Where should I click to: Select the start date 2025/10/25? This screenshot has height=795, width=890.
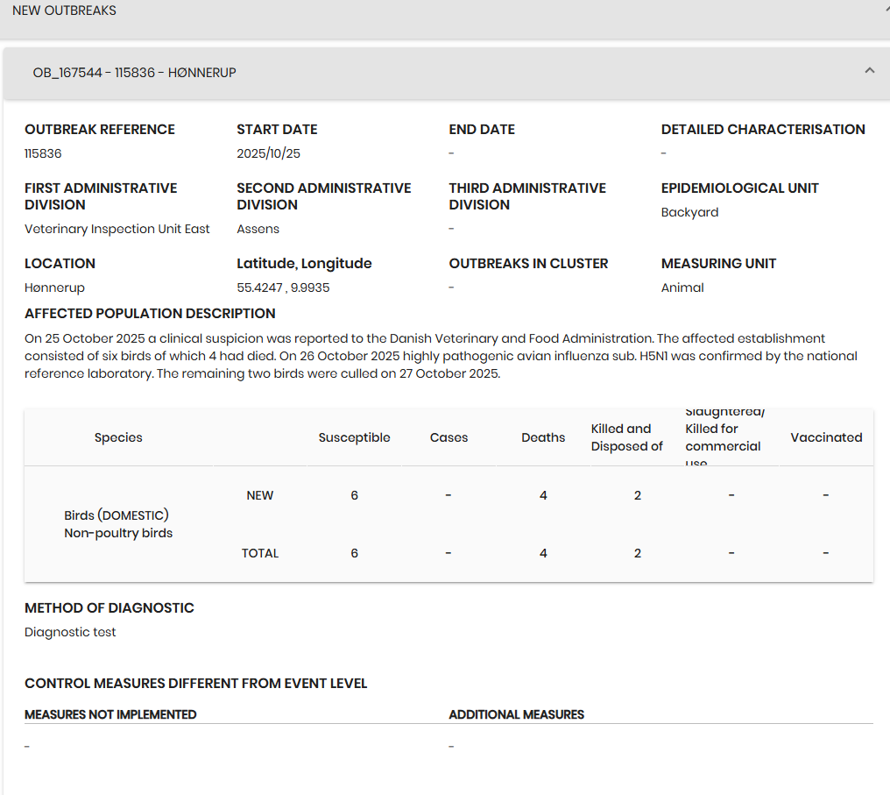(268, 153)
